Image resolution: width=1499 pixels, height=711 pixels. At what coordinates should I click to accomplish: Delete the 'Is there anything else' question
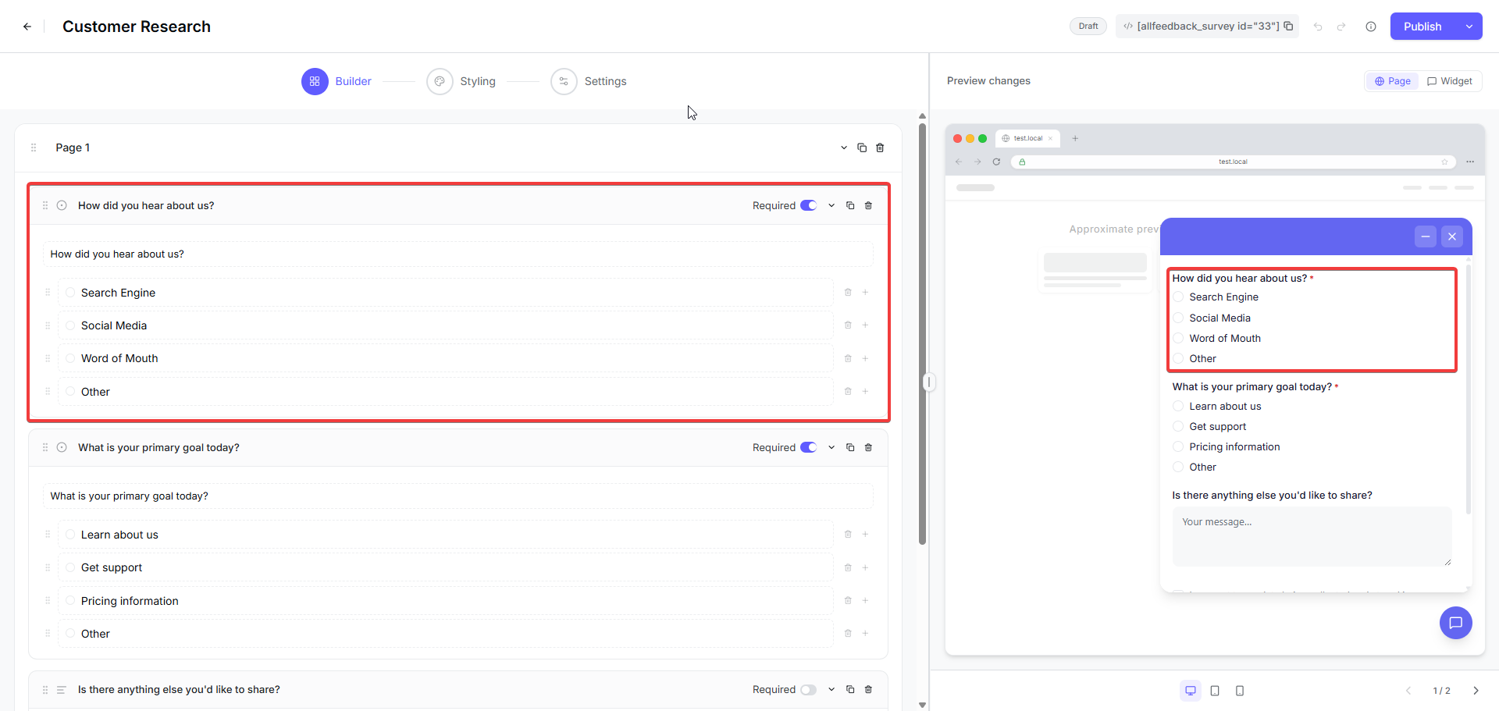point(868,690)
